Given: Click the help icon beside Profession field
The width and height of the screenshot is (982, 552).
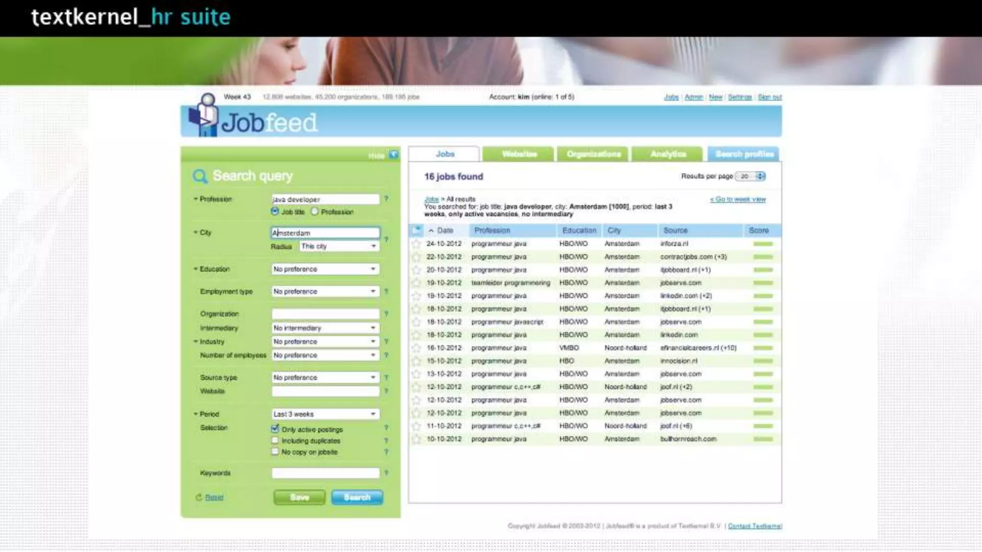Looking at the screenshot, I should coord(386,199).
